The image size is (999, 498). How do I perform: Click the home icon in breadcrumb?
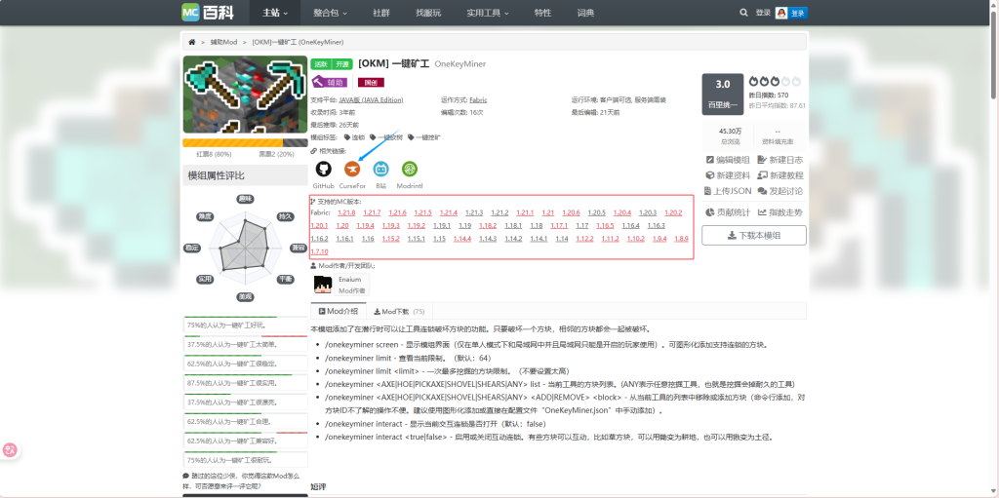[192, 42]
